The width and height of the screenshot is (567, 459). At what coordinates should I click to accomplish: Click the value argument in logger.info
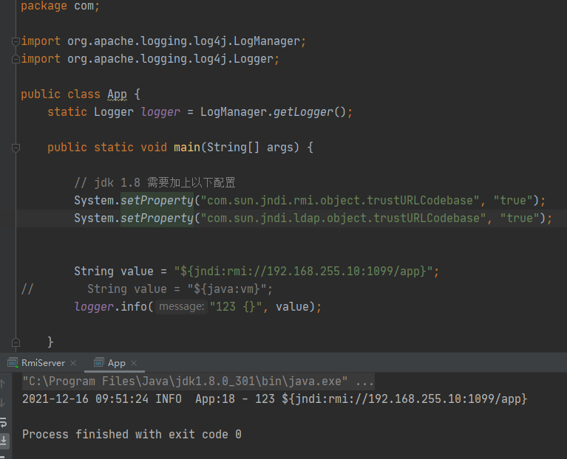coord(293,306)
